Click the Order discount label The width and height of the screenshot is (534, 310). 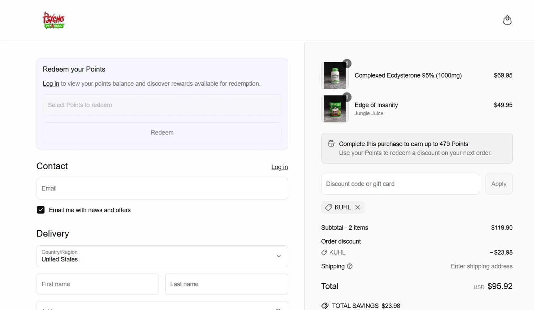point(341,241)
